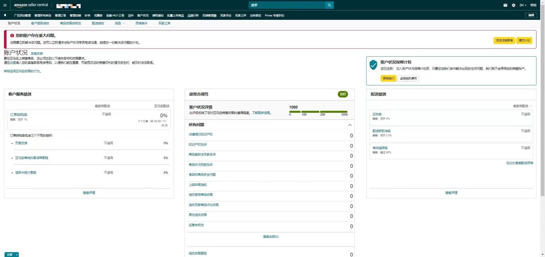Click the yellow 联系我们 button
The image size is (545, 257).
pos(388,78)
